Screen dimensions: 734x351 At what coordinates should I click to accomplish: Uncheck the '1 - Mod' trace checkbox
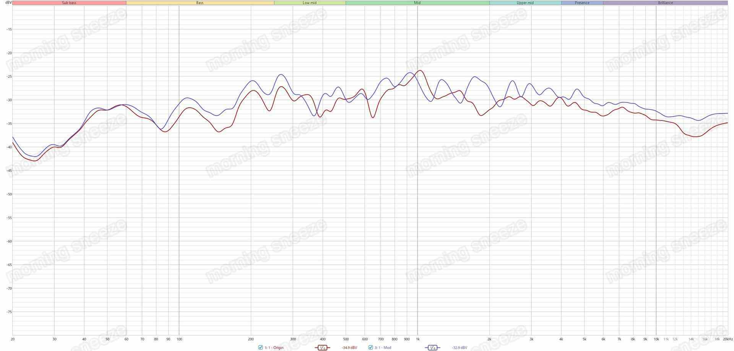pyautogui.click(x=370, y=348)
